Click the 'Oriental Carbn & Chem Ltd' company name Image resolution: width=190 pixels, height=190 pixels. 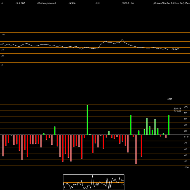pos(169,3)
